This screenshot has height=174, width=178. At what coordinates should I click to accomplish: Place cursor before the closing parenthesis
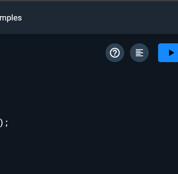[x=0, y=123]
